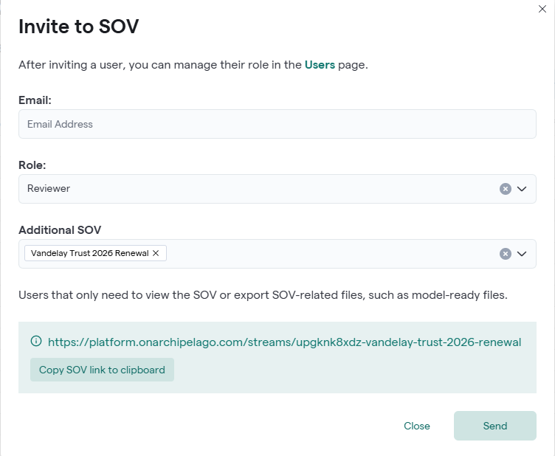Clear the selected Reviewer role
This screenshot has height=456, width=555.
tap(506, 189)
